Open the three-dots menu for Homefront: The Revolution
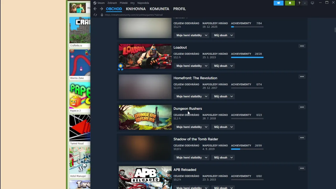Viewport: 336px width, 189px height. pyautogui.click(x=302, y=77)
